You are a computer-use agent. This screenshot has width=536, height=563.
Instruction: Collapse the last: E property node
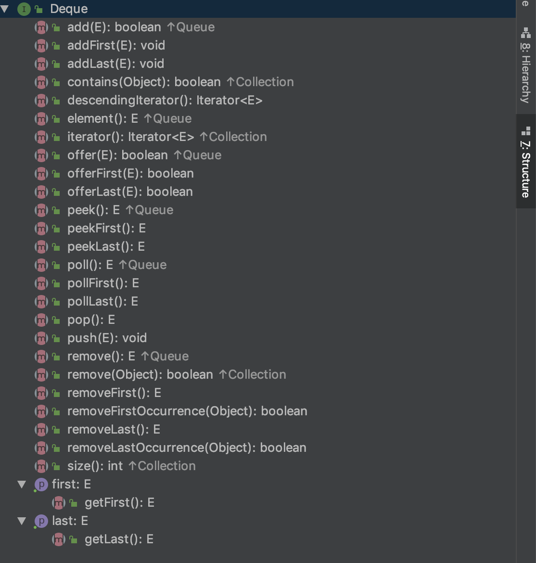coord(22,521)
